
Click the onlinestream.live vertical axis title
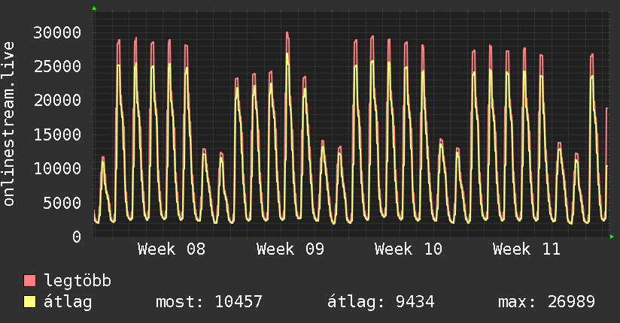[8, 124]
